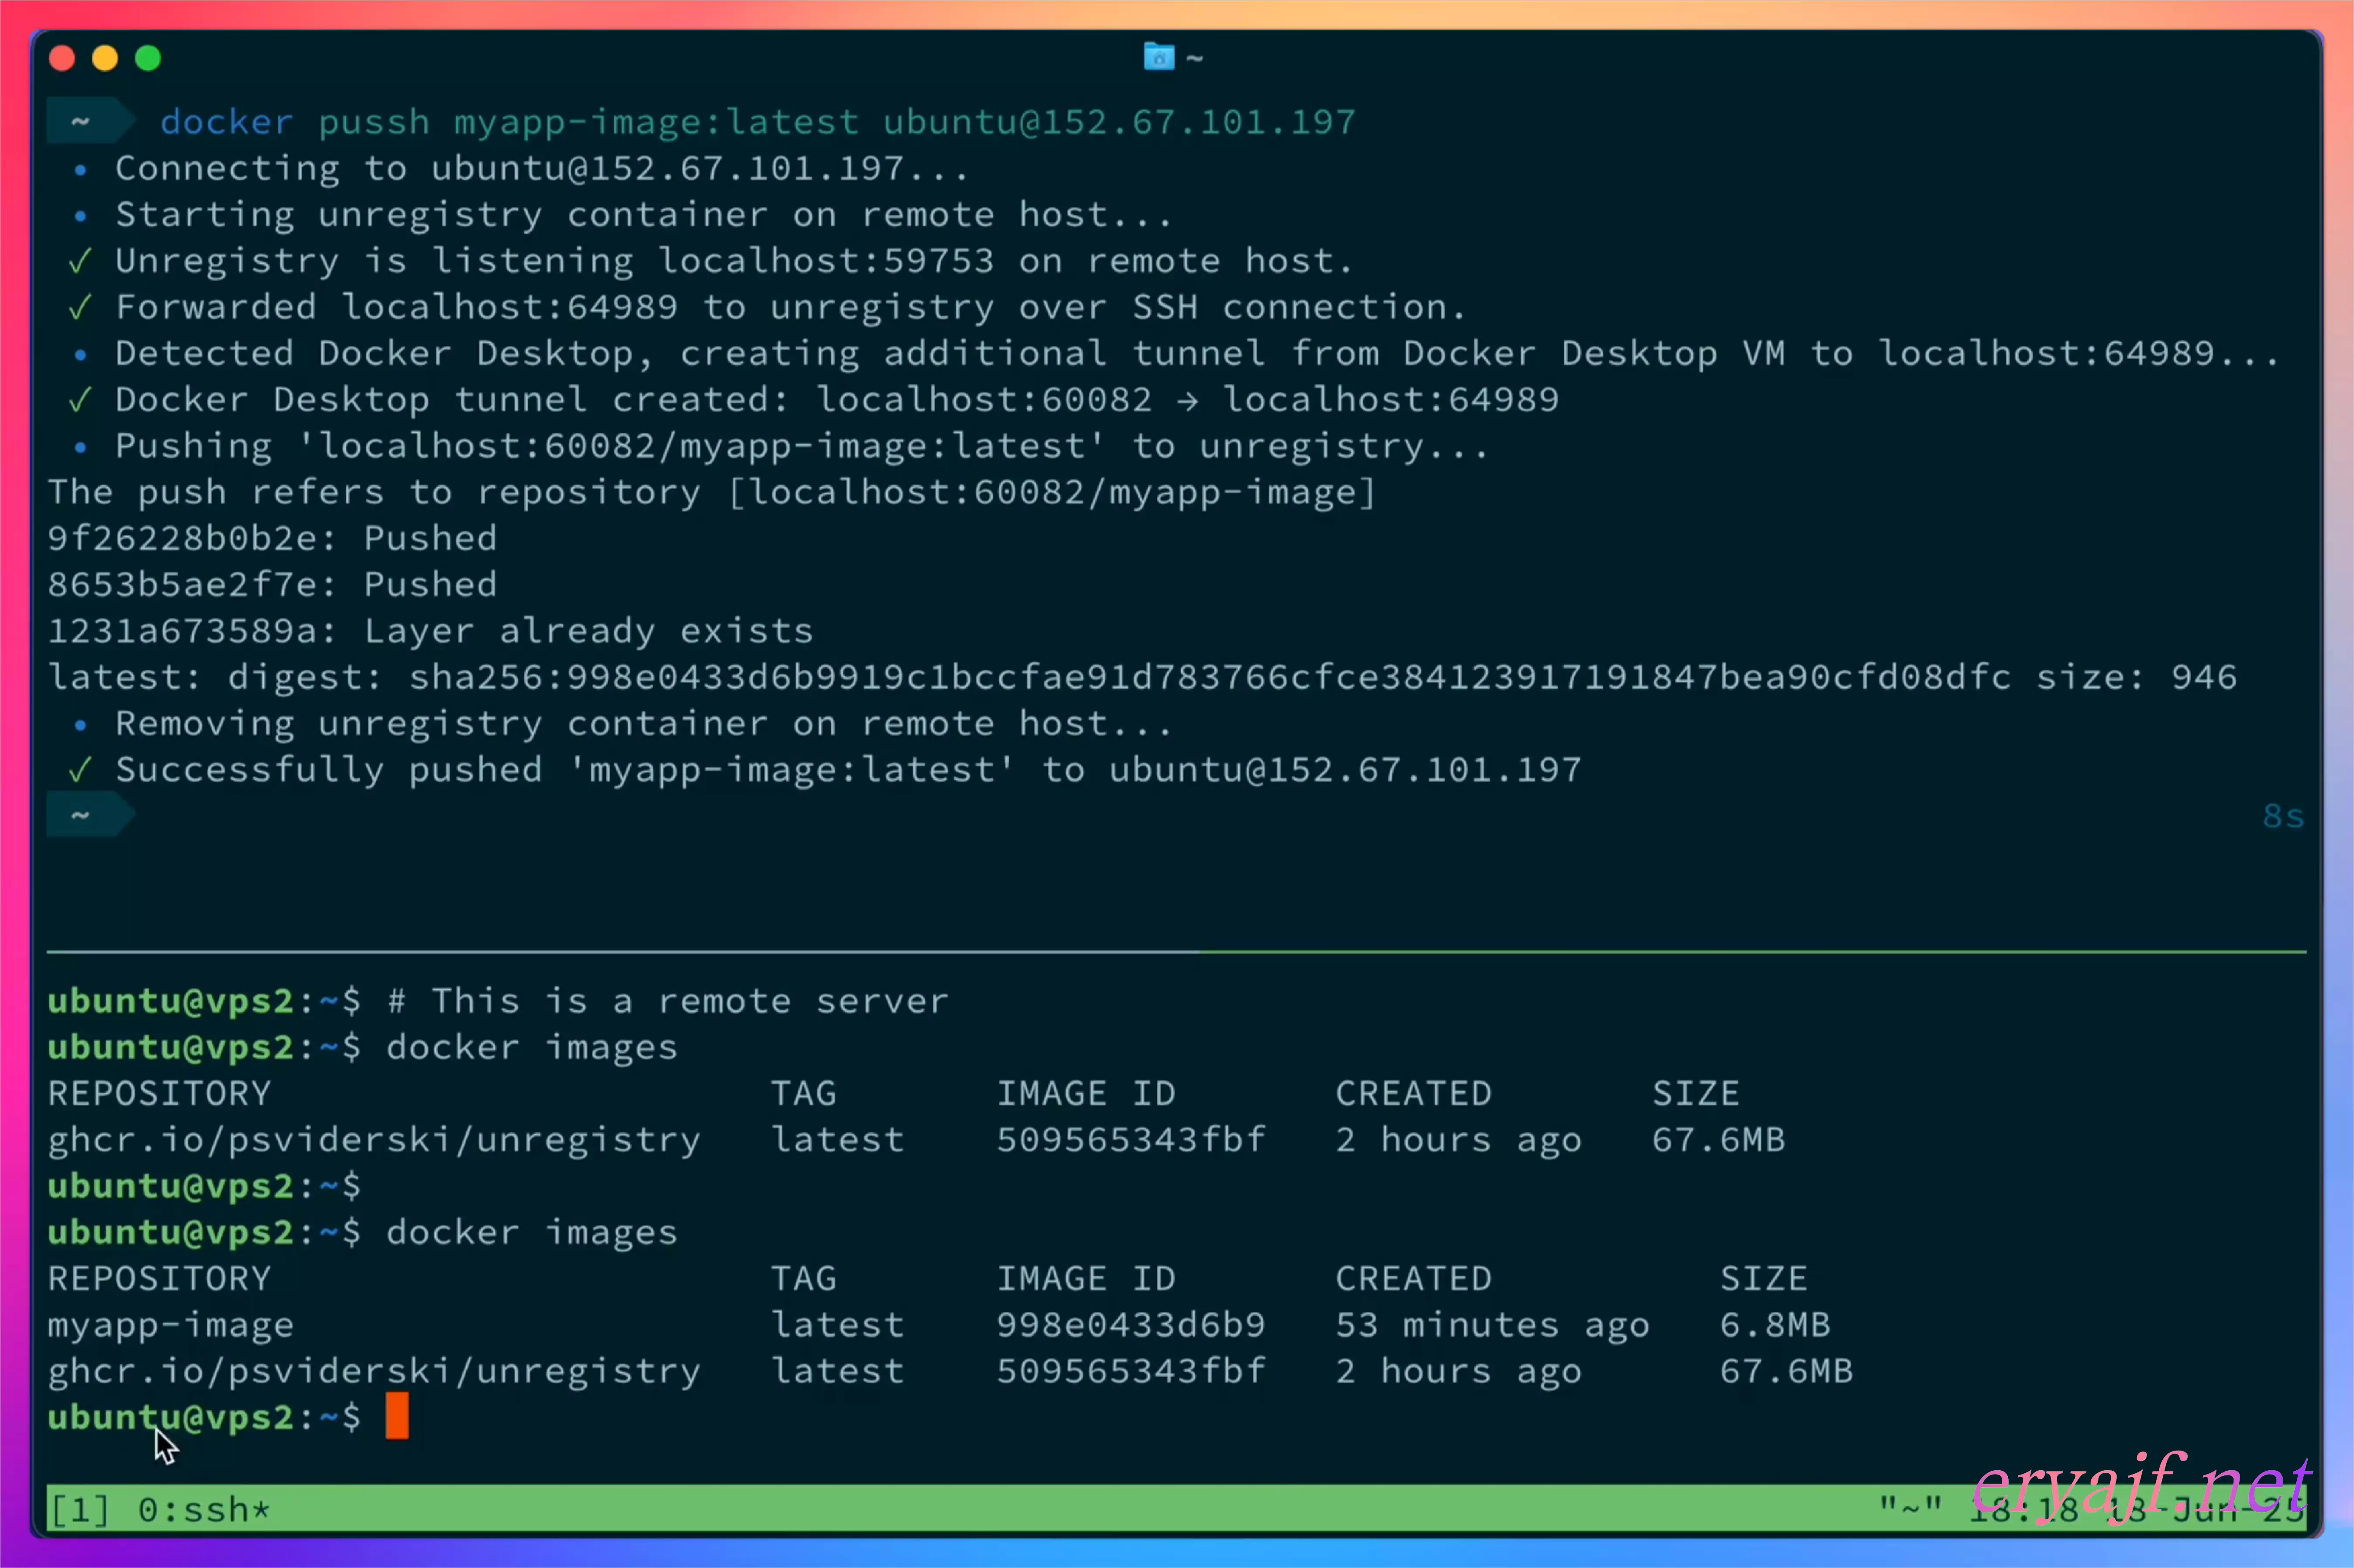This screenshot has height=1568, width=2354.
Task: Click the orange cursor at the last prompt
Action: tap(397, 1417)
